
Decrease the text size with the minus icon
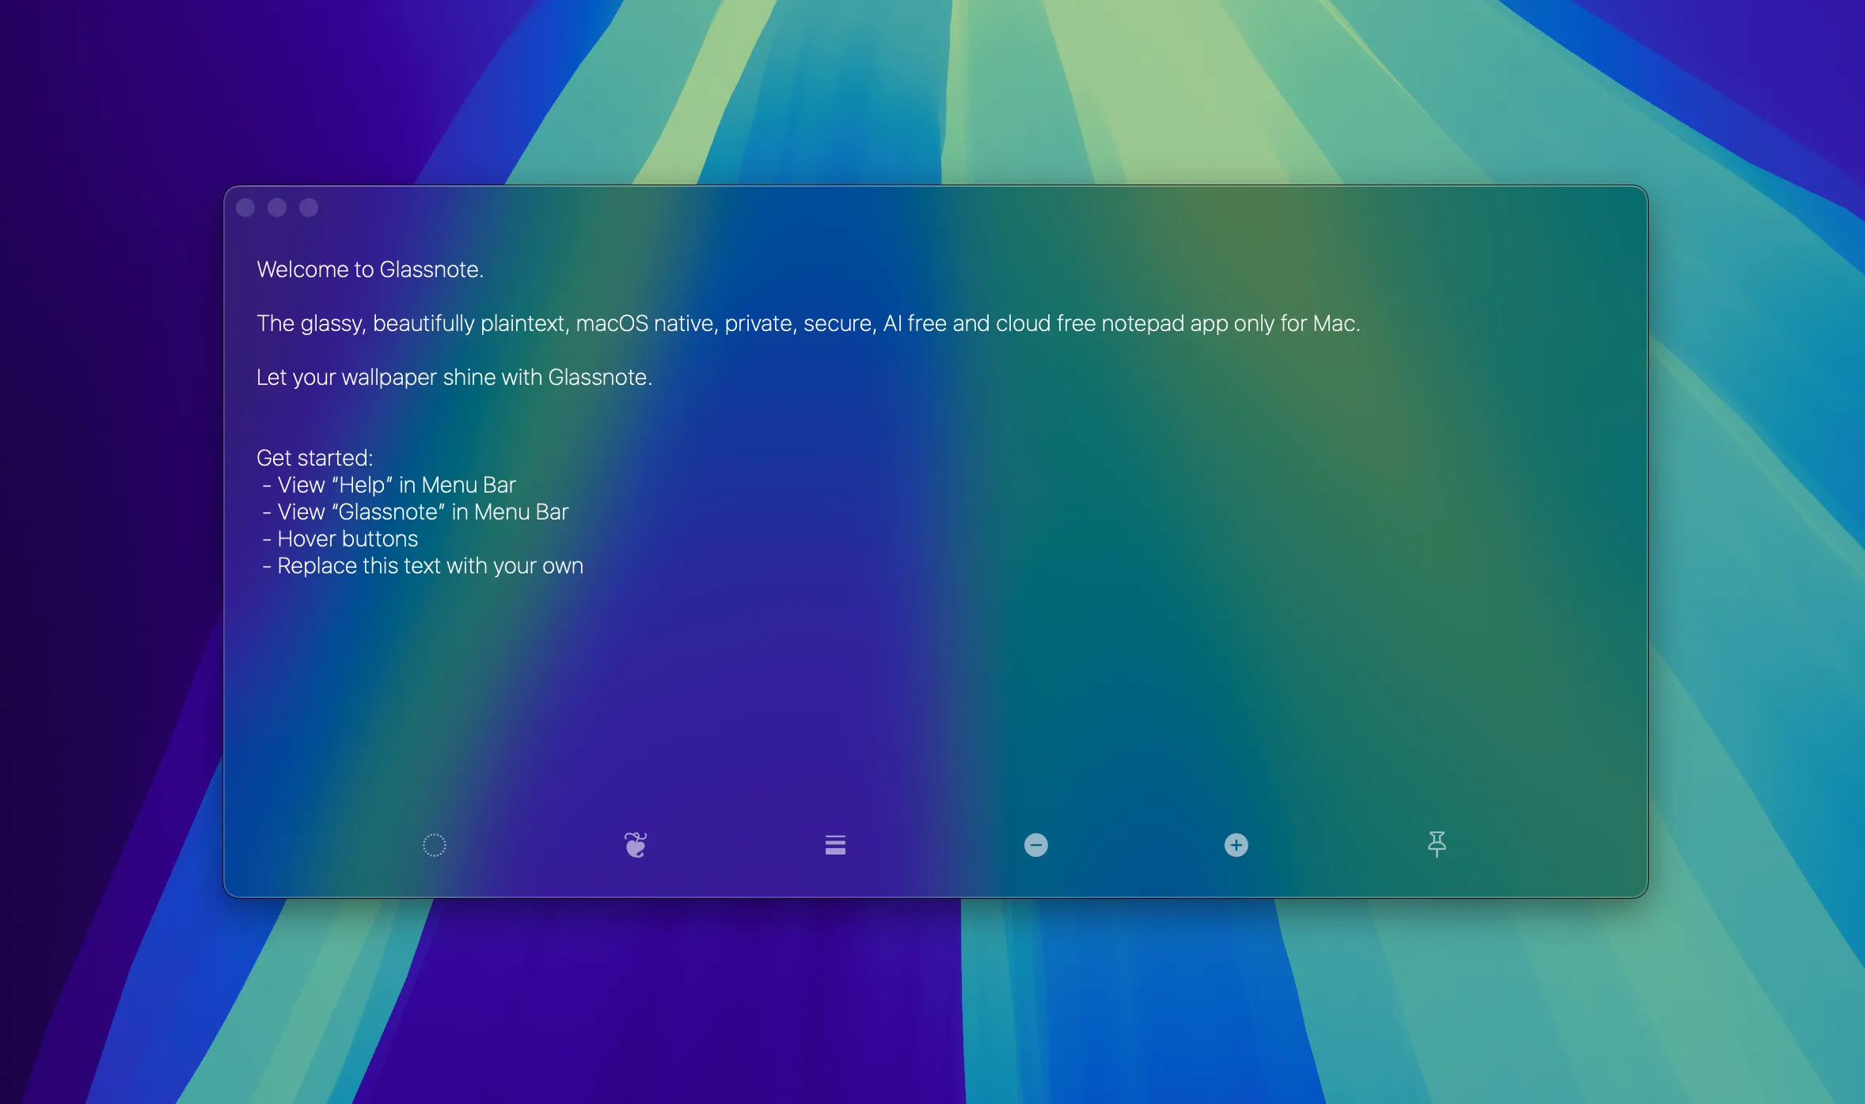(1036, 845)
